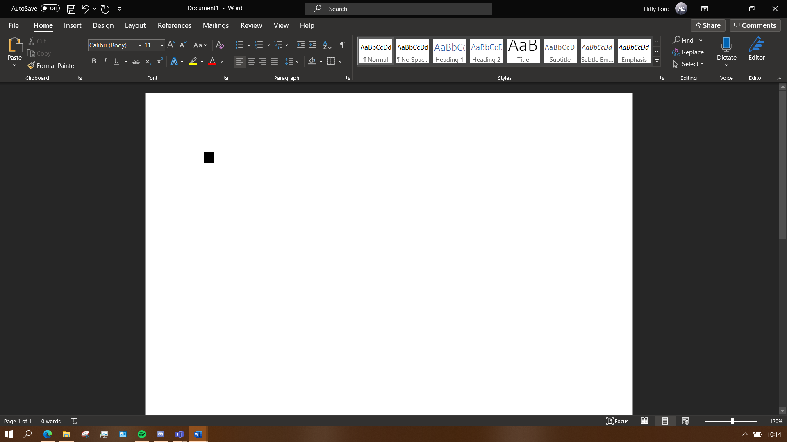Open the Font name dropdown

(140, 45)
